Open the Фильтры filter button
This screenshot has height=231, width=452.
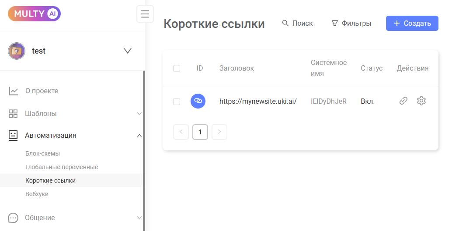point(351,23)
